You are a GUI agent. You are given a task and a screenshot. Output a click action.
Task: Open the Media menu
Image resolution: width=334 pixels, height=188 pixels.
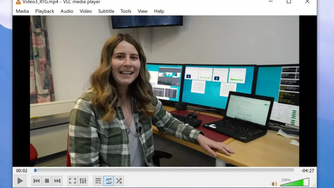point(22,11)
